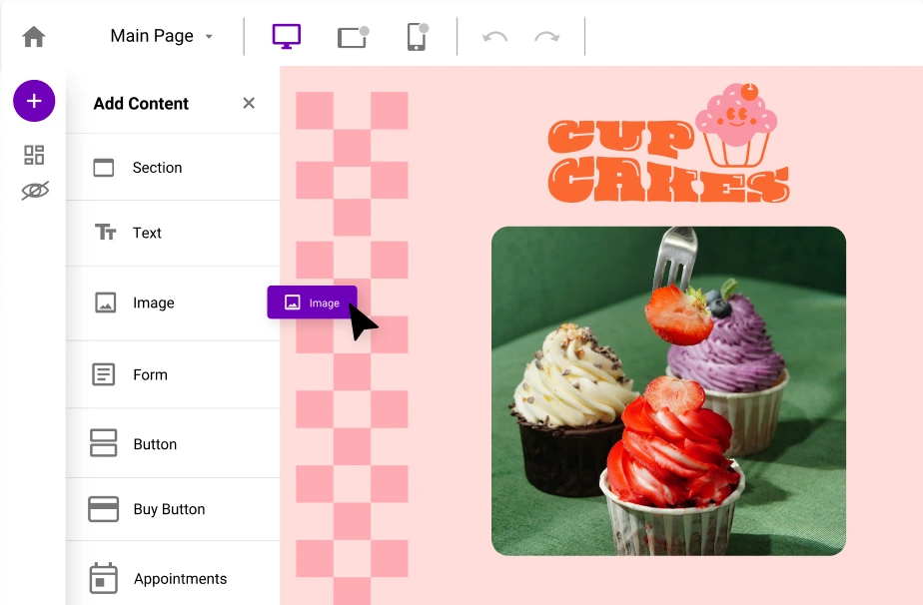Click the Image icon in list
Viewport: 923px width, 605px height.
[x=105, y=302]
